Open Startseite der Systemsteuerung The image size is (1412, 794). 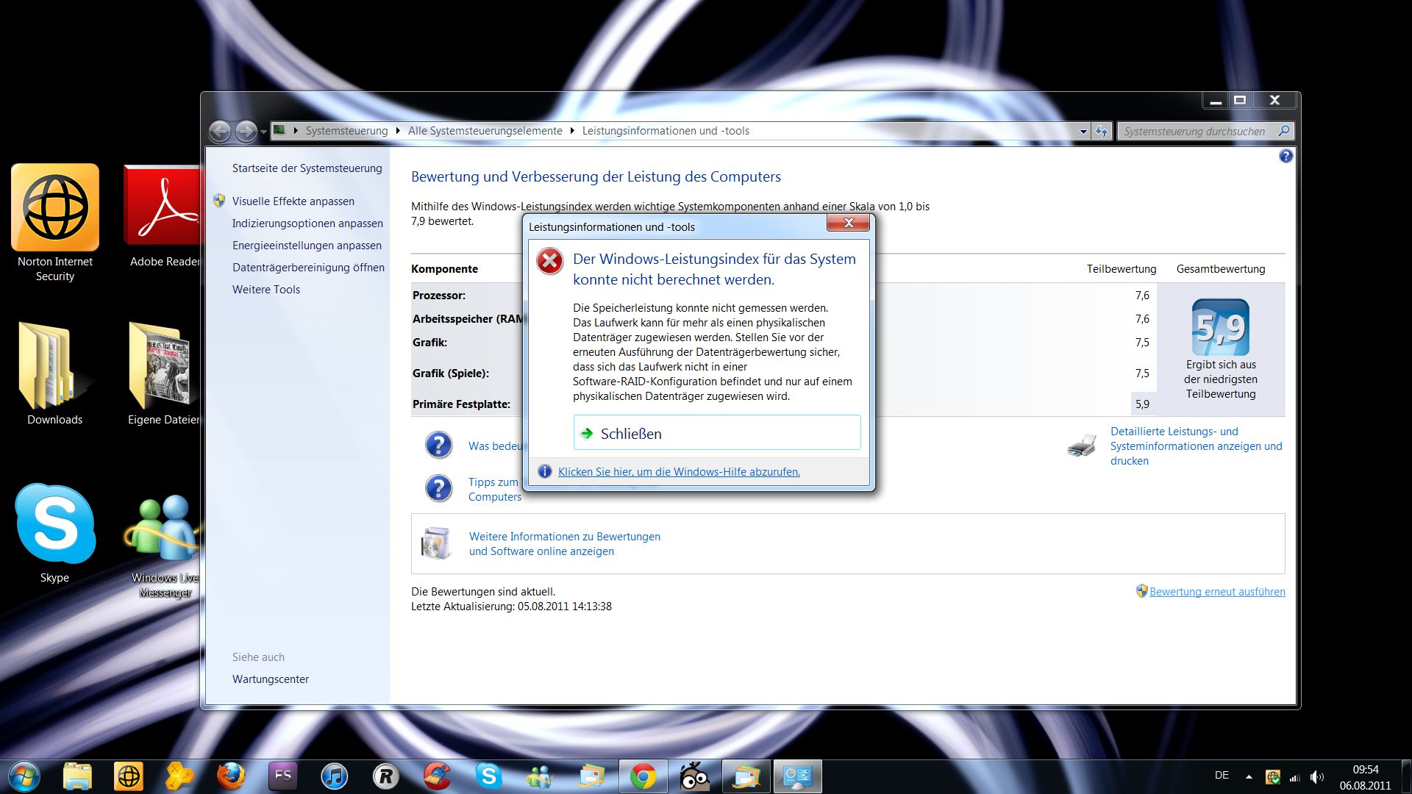(307, 168)
